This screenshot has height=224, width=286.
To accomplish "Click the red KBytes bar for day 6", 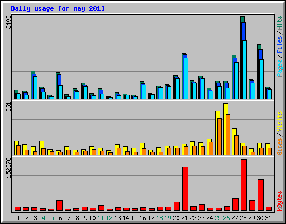I will (59, 206).
